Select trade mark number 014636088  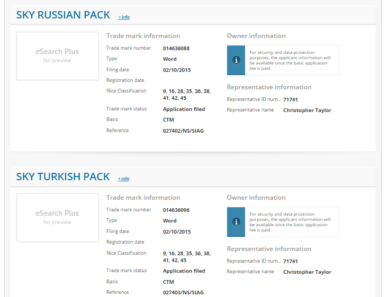pyautogui.click(x=176, y=49)
